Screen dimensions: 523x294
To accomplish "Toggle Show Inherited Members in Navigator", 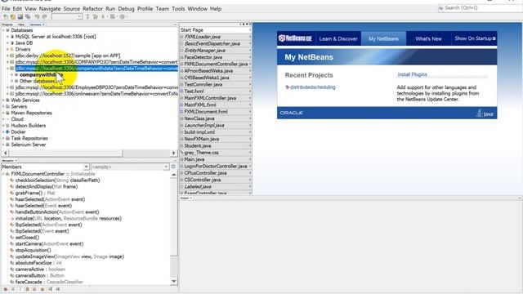I will pos(6,289).
